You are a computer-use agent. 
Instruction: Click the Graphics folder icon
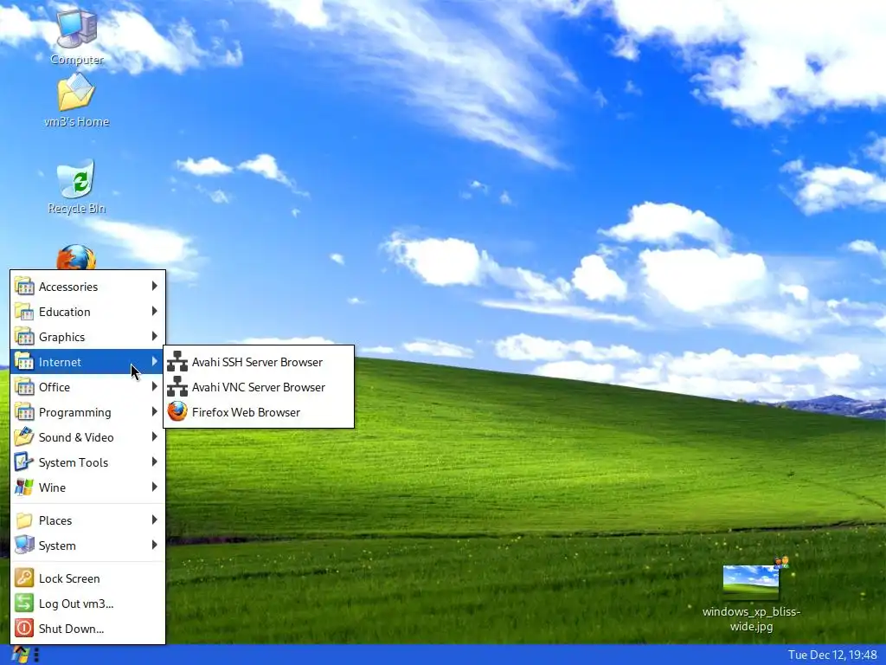point(24,337)
